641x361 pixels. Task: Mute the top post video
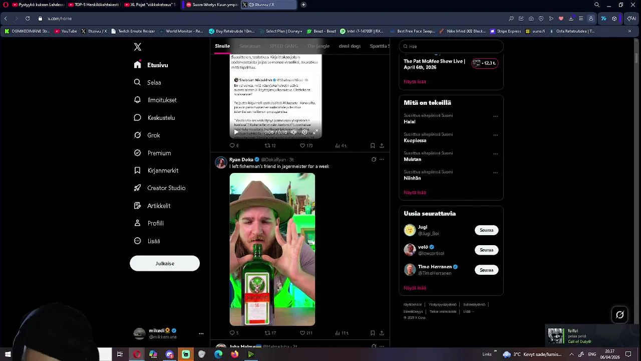click(x=294, y=132)
